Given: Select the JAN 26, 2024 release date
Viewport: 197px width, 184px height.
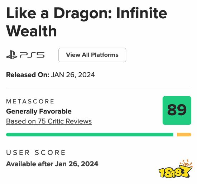Looking at the screenshot, I should tap(73, 75).
